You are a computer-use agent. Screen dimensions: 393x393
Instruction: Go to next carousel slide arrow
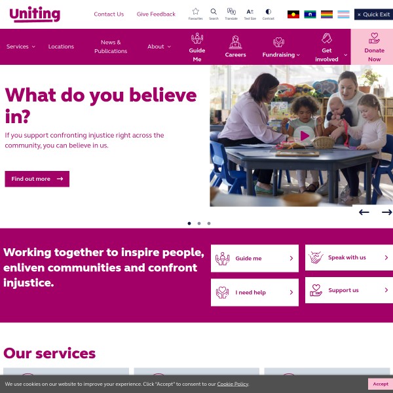click(x=386, y=212)
